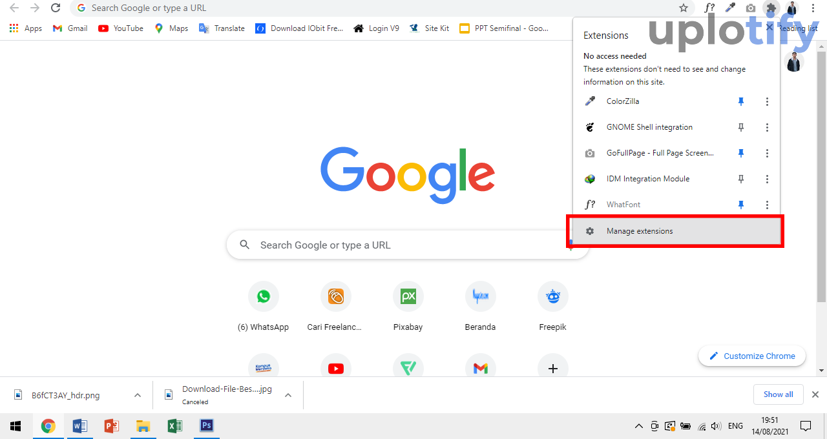Screen dimensions: 827x439
Task: Open the WhatsApp shortcut tile
Action: coord(264,307)
